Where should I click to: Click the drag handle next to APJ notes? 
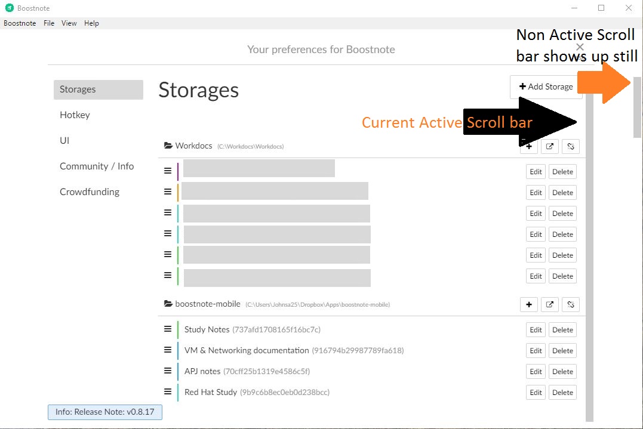pos(168,371)
